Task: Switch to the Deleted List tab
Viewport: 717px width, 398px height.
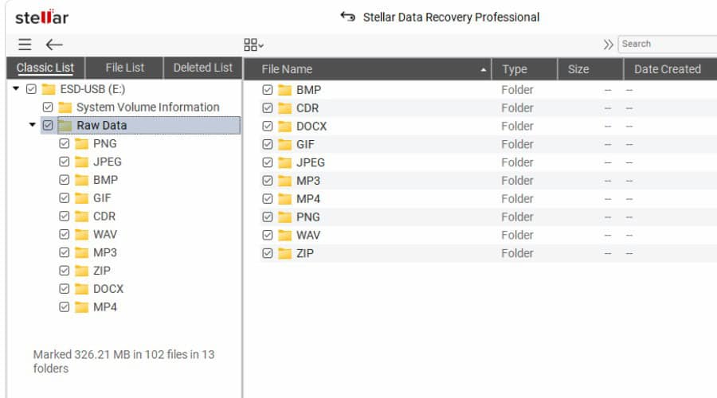Action: click(202, 68)
